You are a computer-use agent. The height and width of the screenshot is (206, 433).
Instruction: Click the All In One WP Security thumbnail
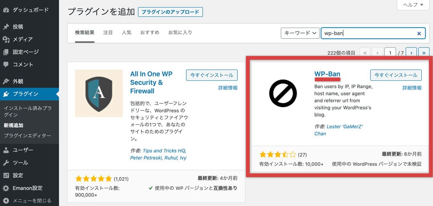click(99, 93)
